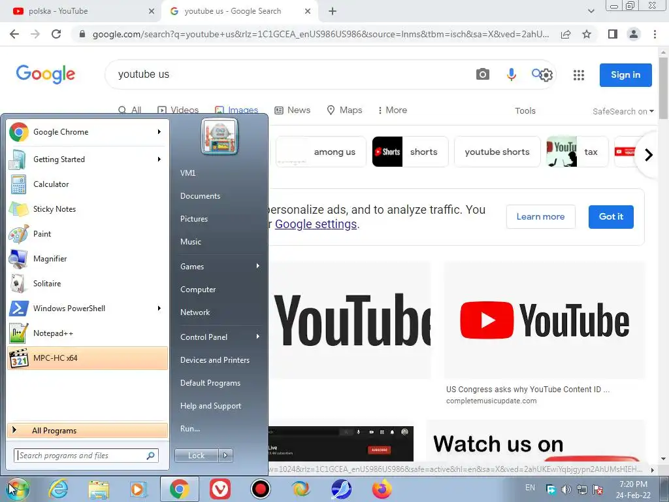The width and height of the screenshot is (669, 502).
Task: Launch Paint from the Start menu
Action: click(88, 233)
